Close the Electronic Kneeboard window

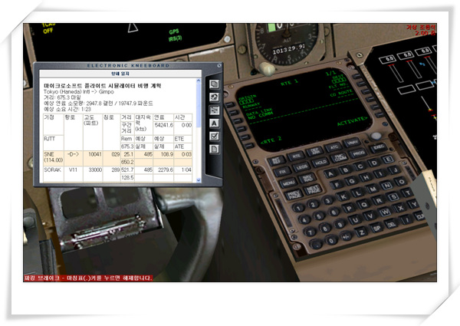click(219, 66)
